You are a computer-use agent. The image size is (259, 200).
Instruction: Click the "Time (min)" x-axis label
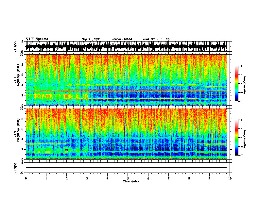[131, 181]
